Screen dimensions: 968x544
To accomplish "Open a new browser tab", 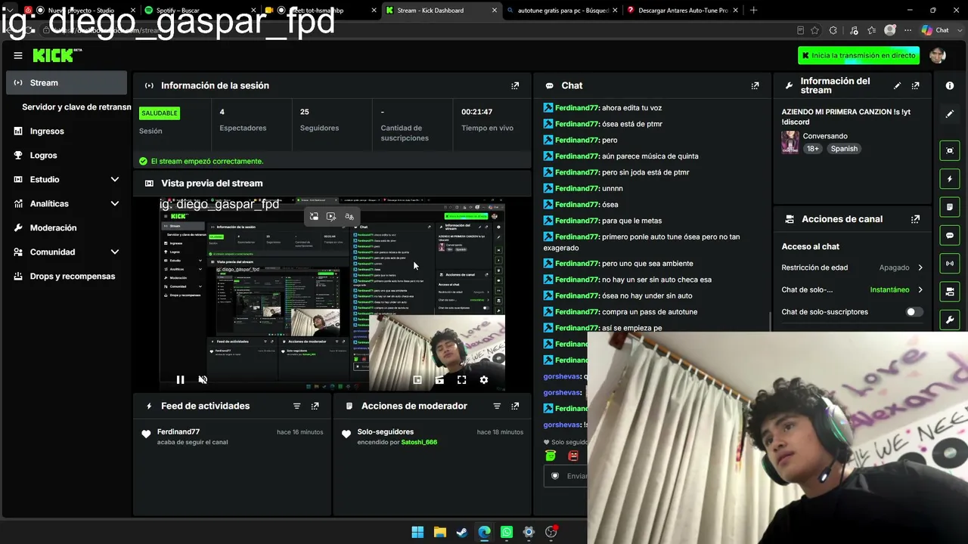I will point(753,10).
